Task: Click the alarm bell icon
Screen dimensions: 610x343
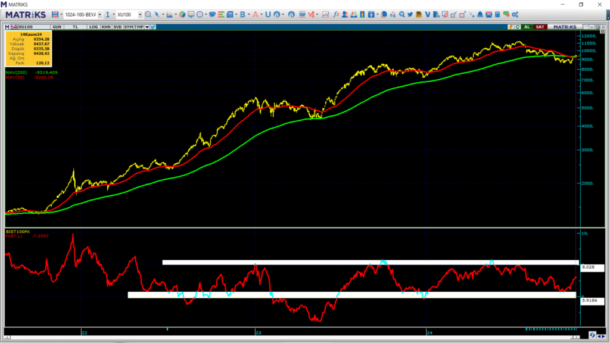Action: coord(478,14)
